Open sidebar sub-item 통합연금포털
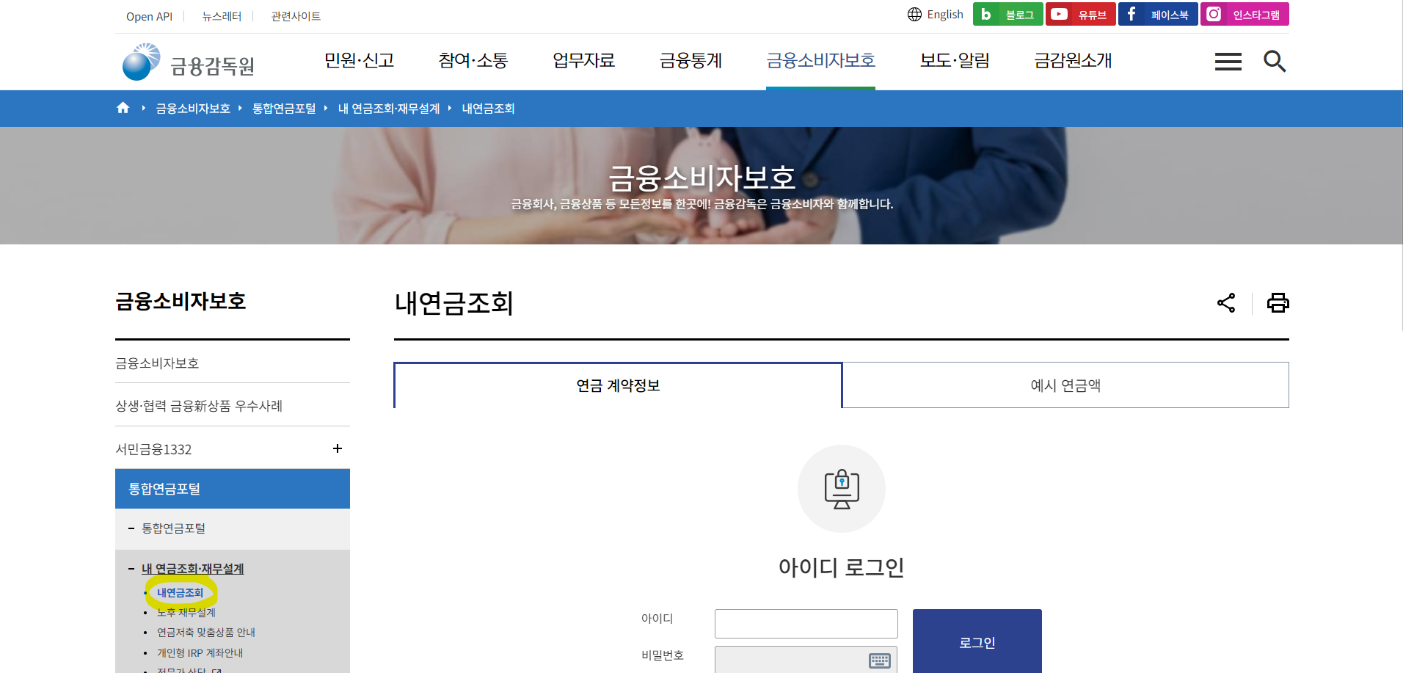 click(173, 528)
